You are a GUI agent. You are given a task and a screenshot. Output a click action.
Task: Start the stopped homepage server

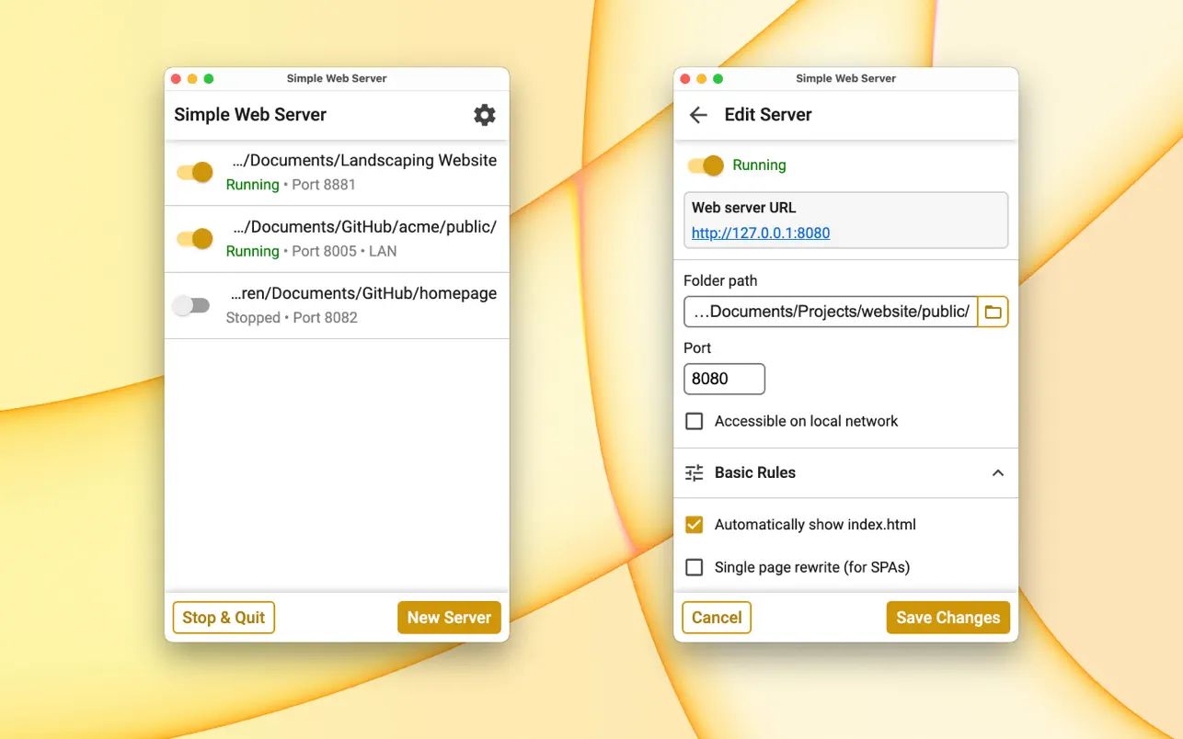tap(192, 304)
